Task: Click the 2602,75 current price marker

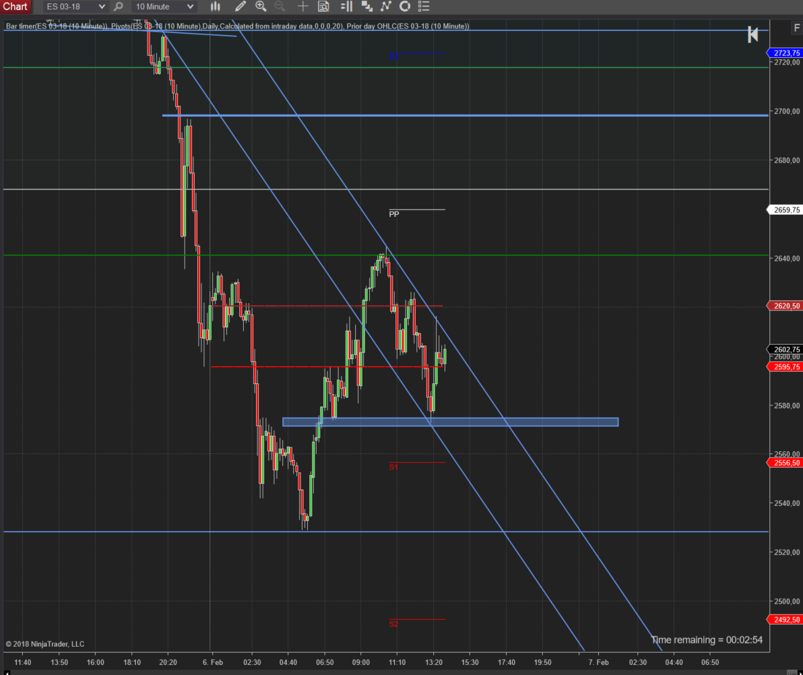Action: [785, 349]
